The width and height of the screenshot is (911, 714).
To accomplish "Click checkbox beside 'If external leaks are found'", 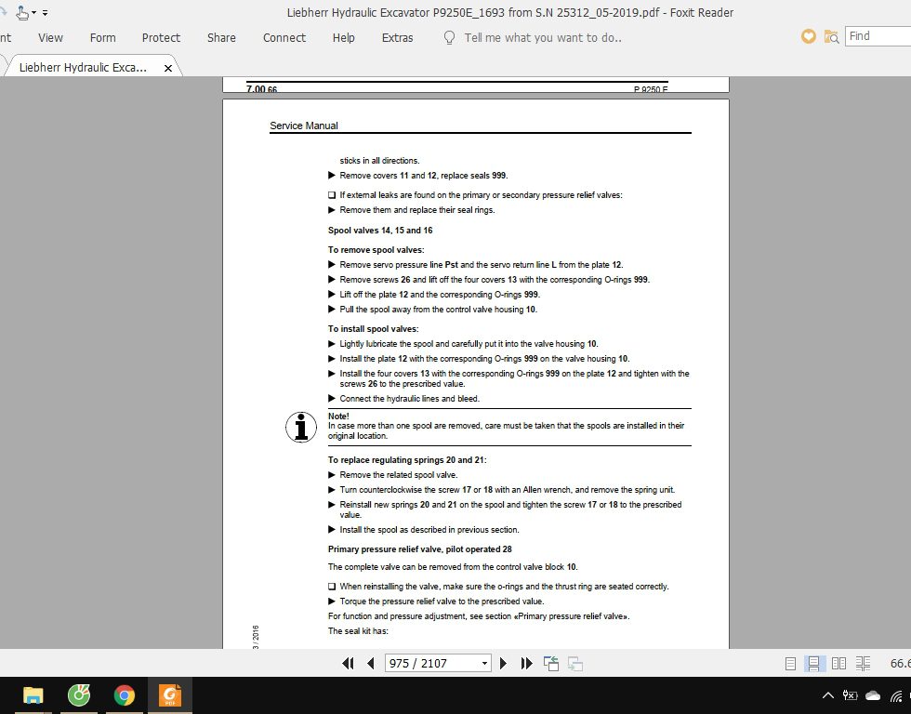I will pyautogui.click(x=332, y=195).
